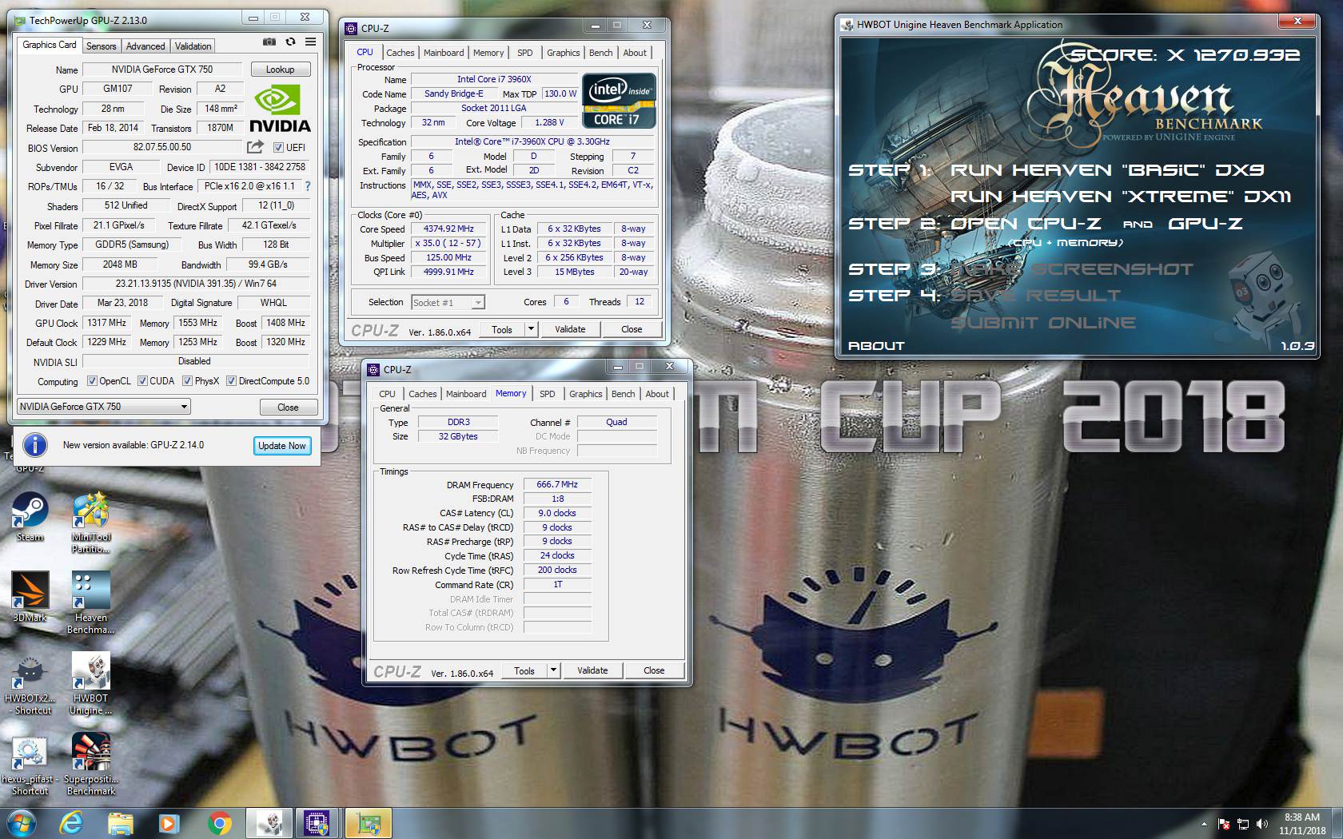Click the NVIDIA logo in GPU-Z

tap(280, 109)
